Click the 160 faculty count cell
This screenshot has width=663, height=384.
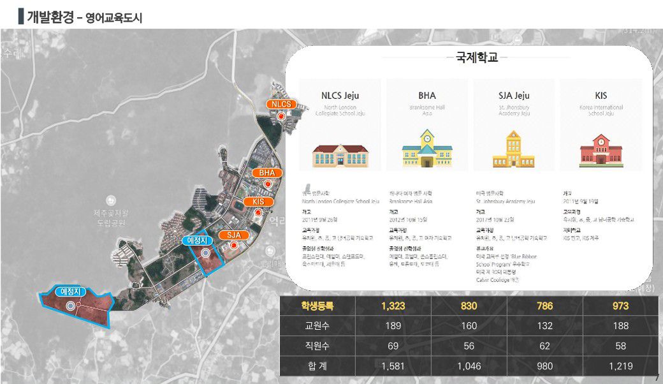(469, 326)
